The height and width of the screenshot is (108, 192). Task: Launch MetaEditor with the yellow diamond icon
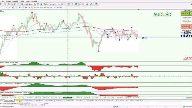pos(35,4)
